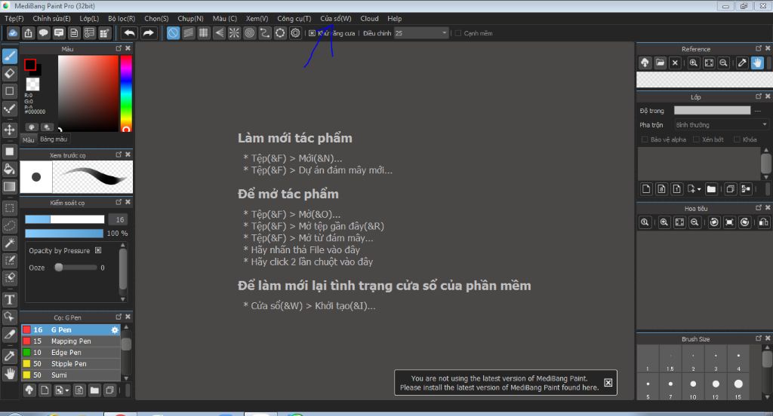Select the Gradient tool

(10, 187)
